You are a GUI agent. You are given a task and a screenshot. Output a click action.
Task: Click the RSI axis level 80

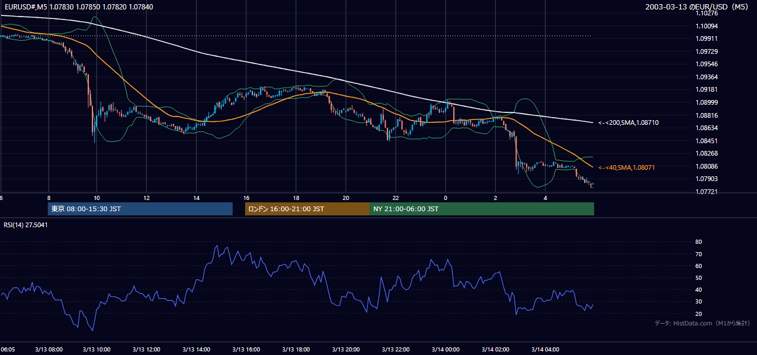point(698,242)
